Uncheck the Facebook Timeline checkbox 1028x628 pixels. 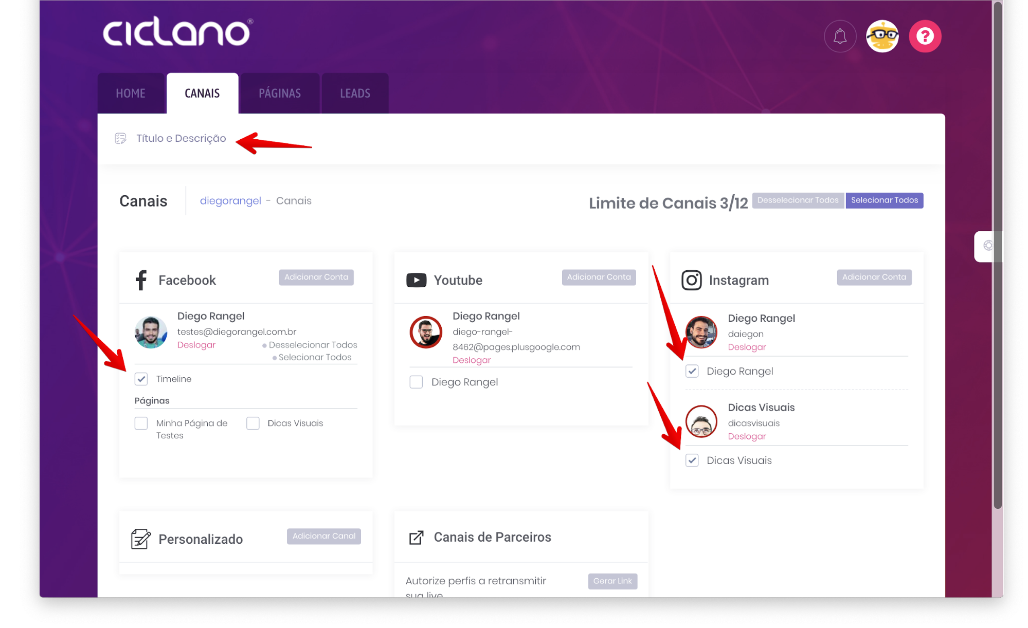click(x=141, y=379)
